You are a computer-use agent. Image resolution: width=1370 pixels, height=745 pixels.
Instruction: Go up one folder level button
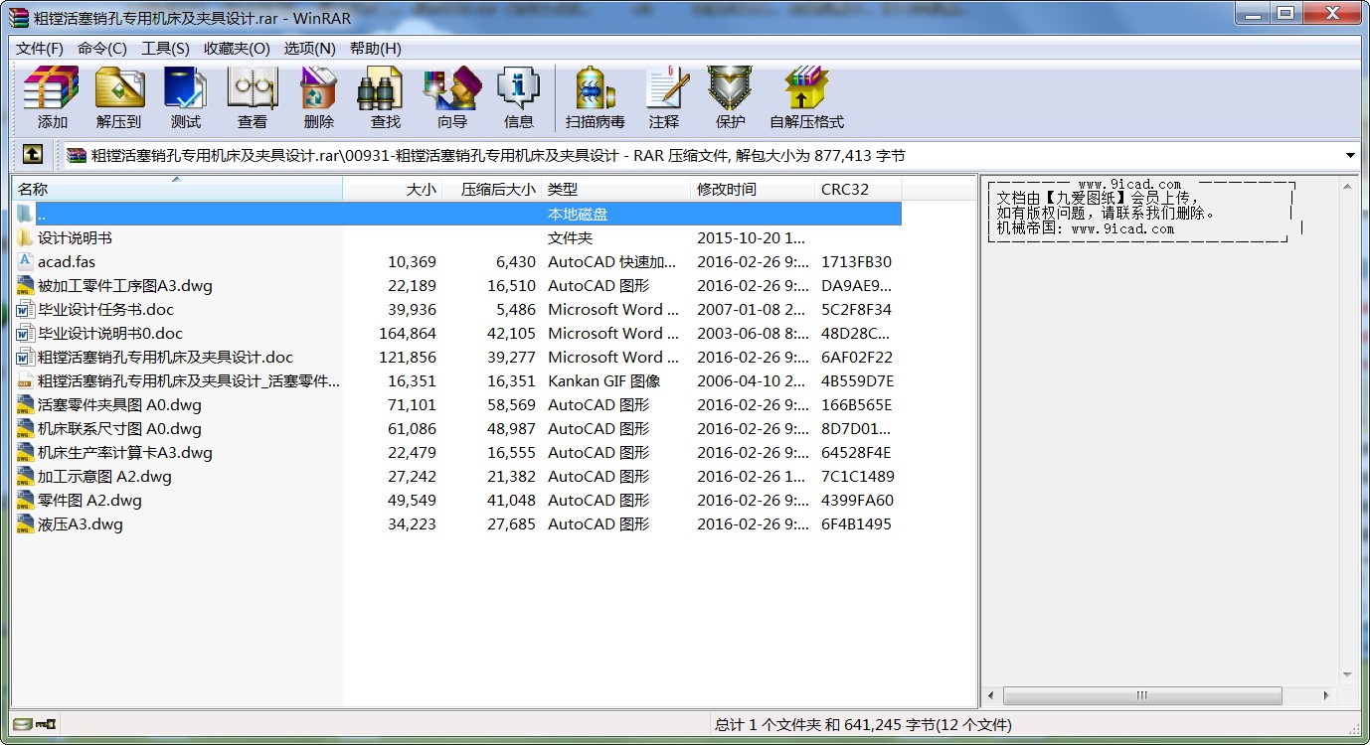[33, 155]
